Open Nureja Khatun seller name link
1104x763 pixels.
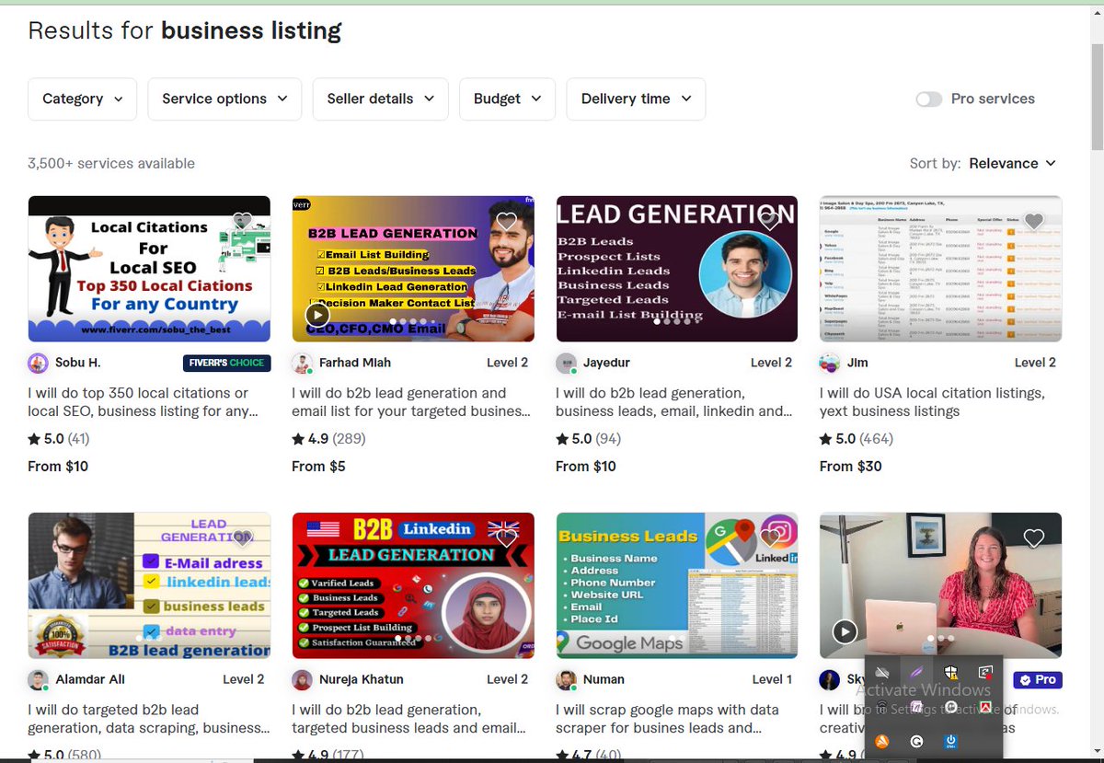[x=362, y=679]
